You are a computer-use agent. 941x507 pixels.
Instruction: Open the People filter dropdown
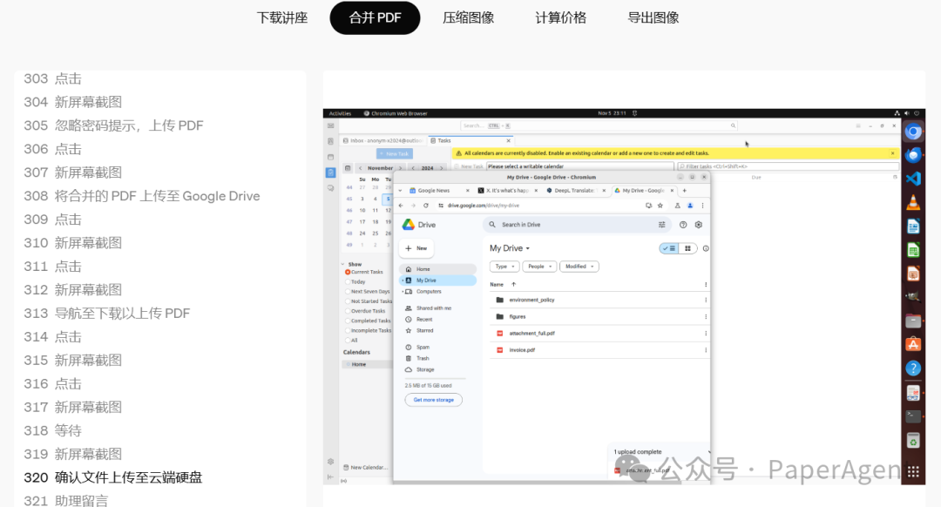coord(540,267)
